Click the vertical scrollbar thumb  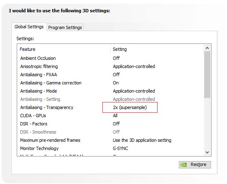pos(207,75)
